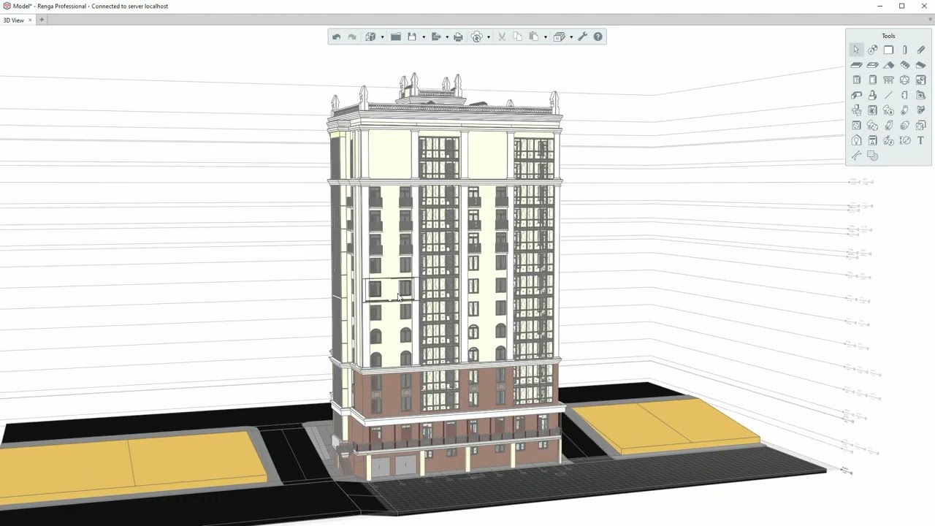
Task: Select the Route curve tool
Action: [856, 156]
